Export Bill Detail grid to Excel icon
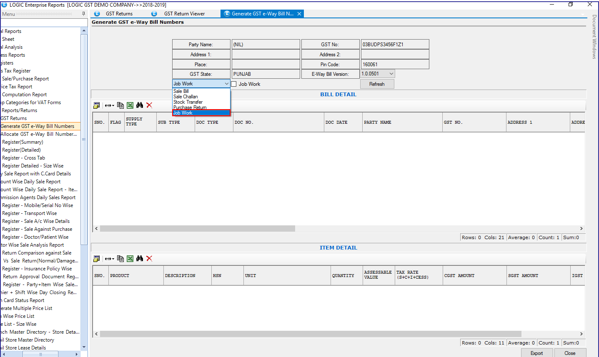Image resolution: width=599 pixels, height=357 pixels. click(130, 105)
